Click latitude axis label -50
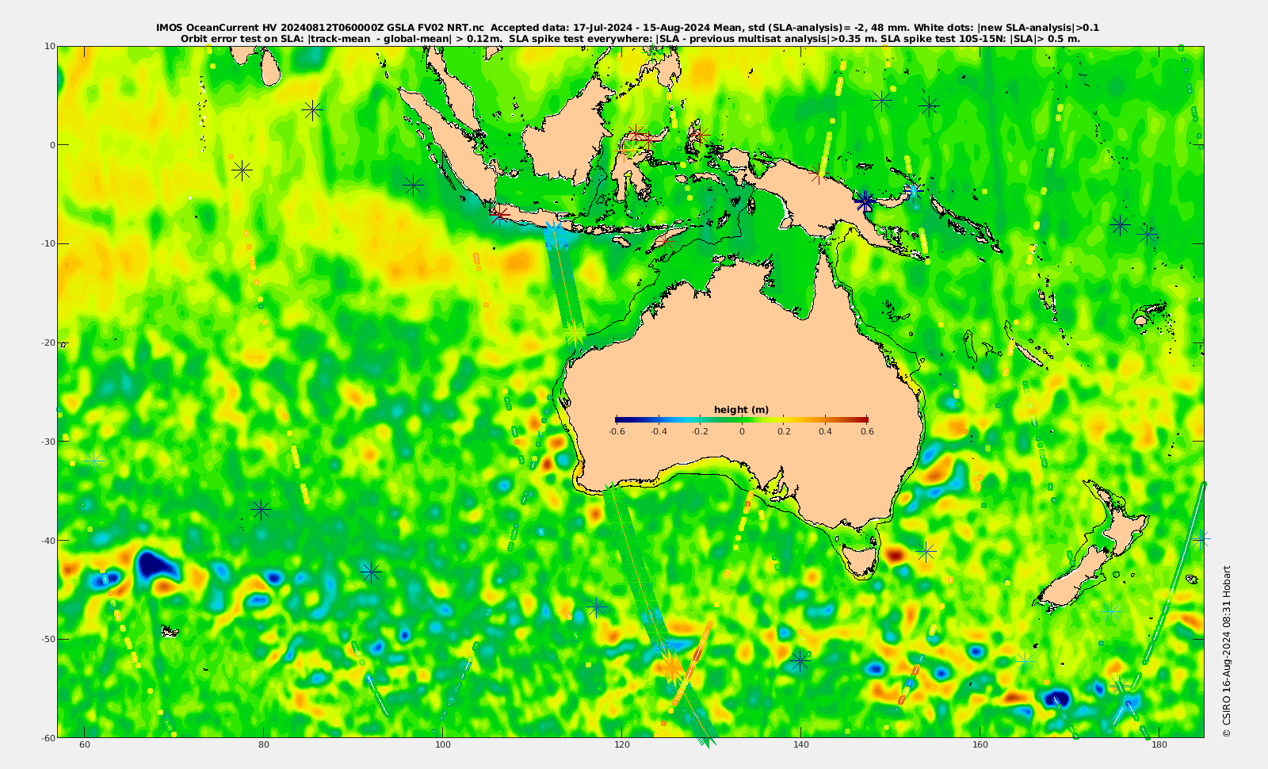Image resolution: width=1268 pixels, height=769 pixels. pos(47,639)
